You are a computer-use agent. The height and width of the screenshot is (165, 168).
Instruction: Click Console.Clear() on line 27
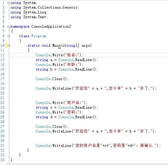[52, 127]
